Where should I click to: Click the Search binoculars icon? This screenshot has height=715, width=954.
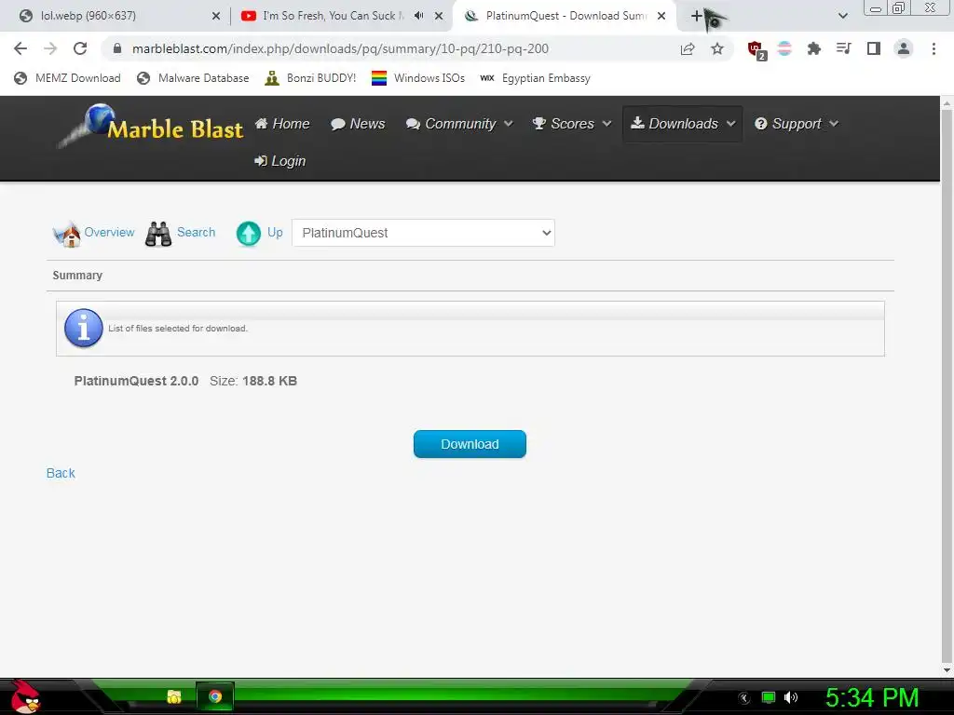click(x=158, y=234)
